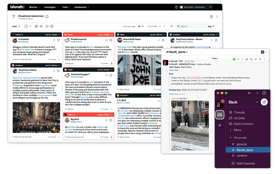Select the DS workspace tile

[x=220, y=115]
